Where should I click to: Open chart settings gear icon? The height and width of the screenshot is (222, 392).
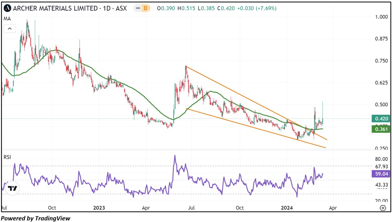tap(383, 208)
